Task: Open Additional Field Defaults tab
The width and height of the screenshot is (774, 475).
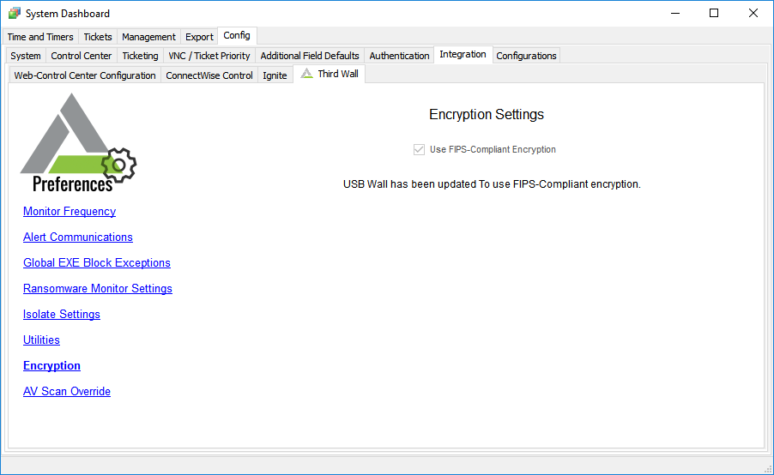Action: click(x=310, y=56)
